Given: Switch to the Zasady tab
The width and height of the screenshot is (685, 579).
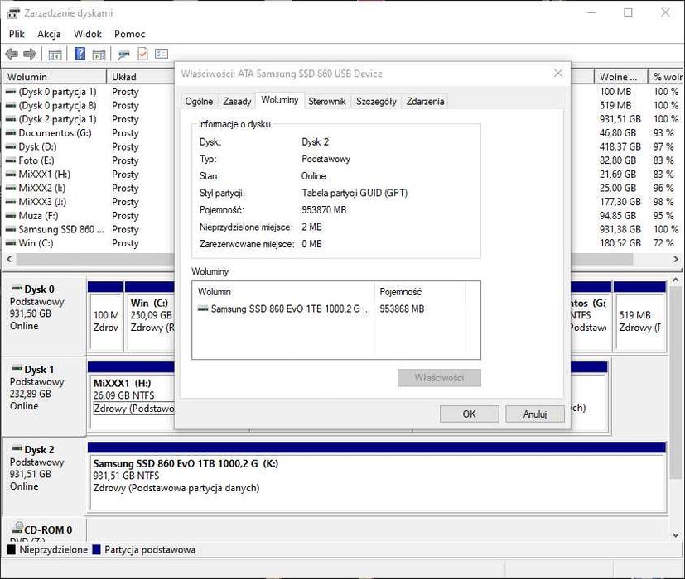Looking at the screenshot, I should click(x=237, y=101).
